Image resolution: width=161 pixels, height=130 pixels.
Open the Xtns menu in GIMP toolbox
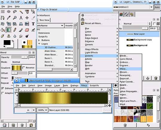click(10, 7)
